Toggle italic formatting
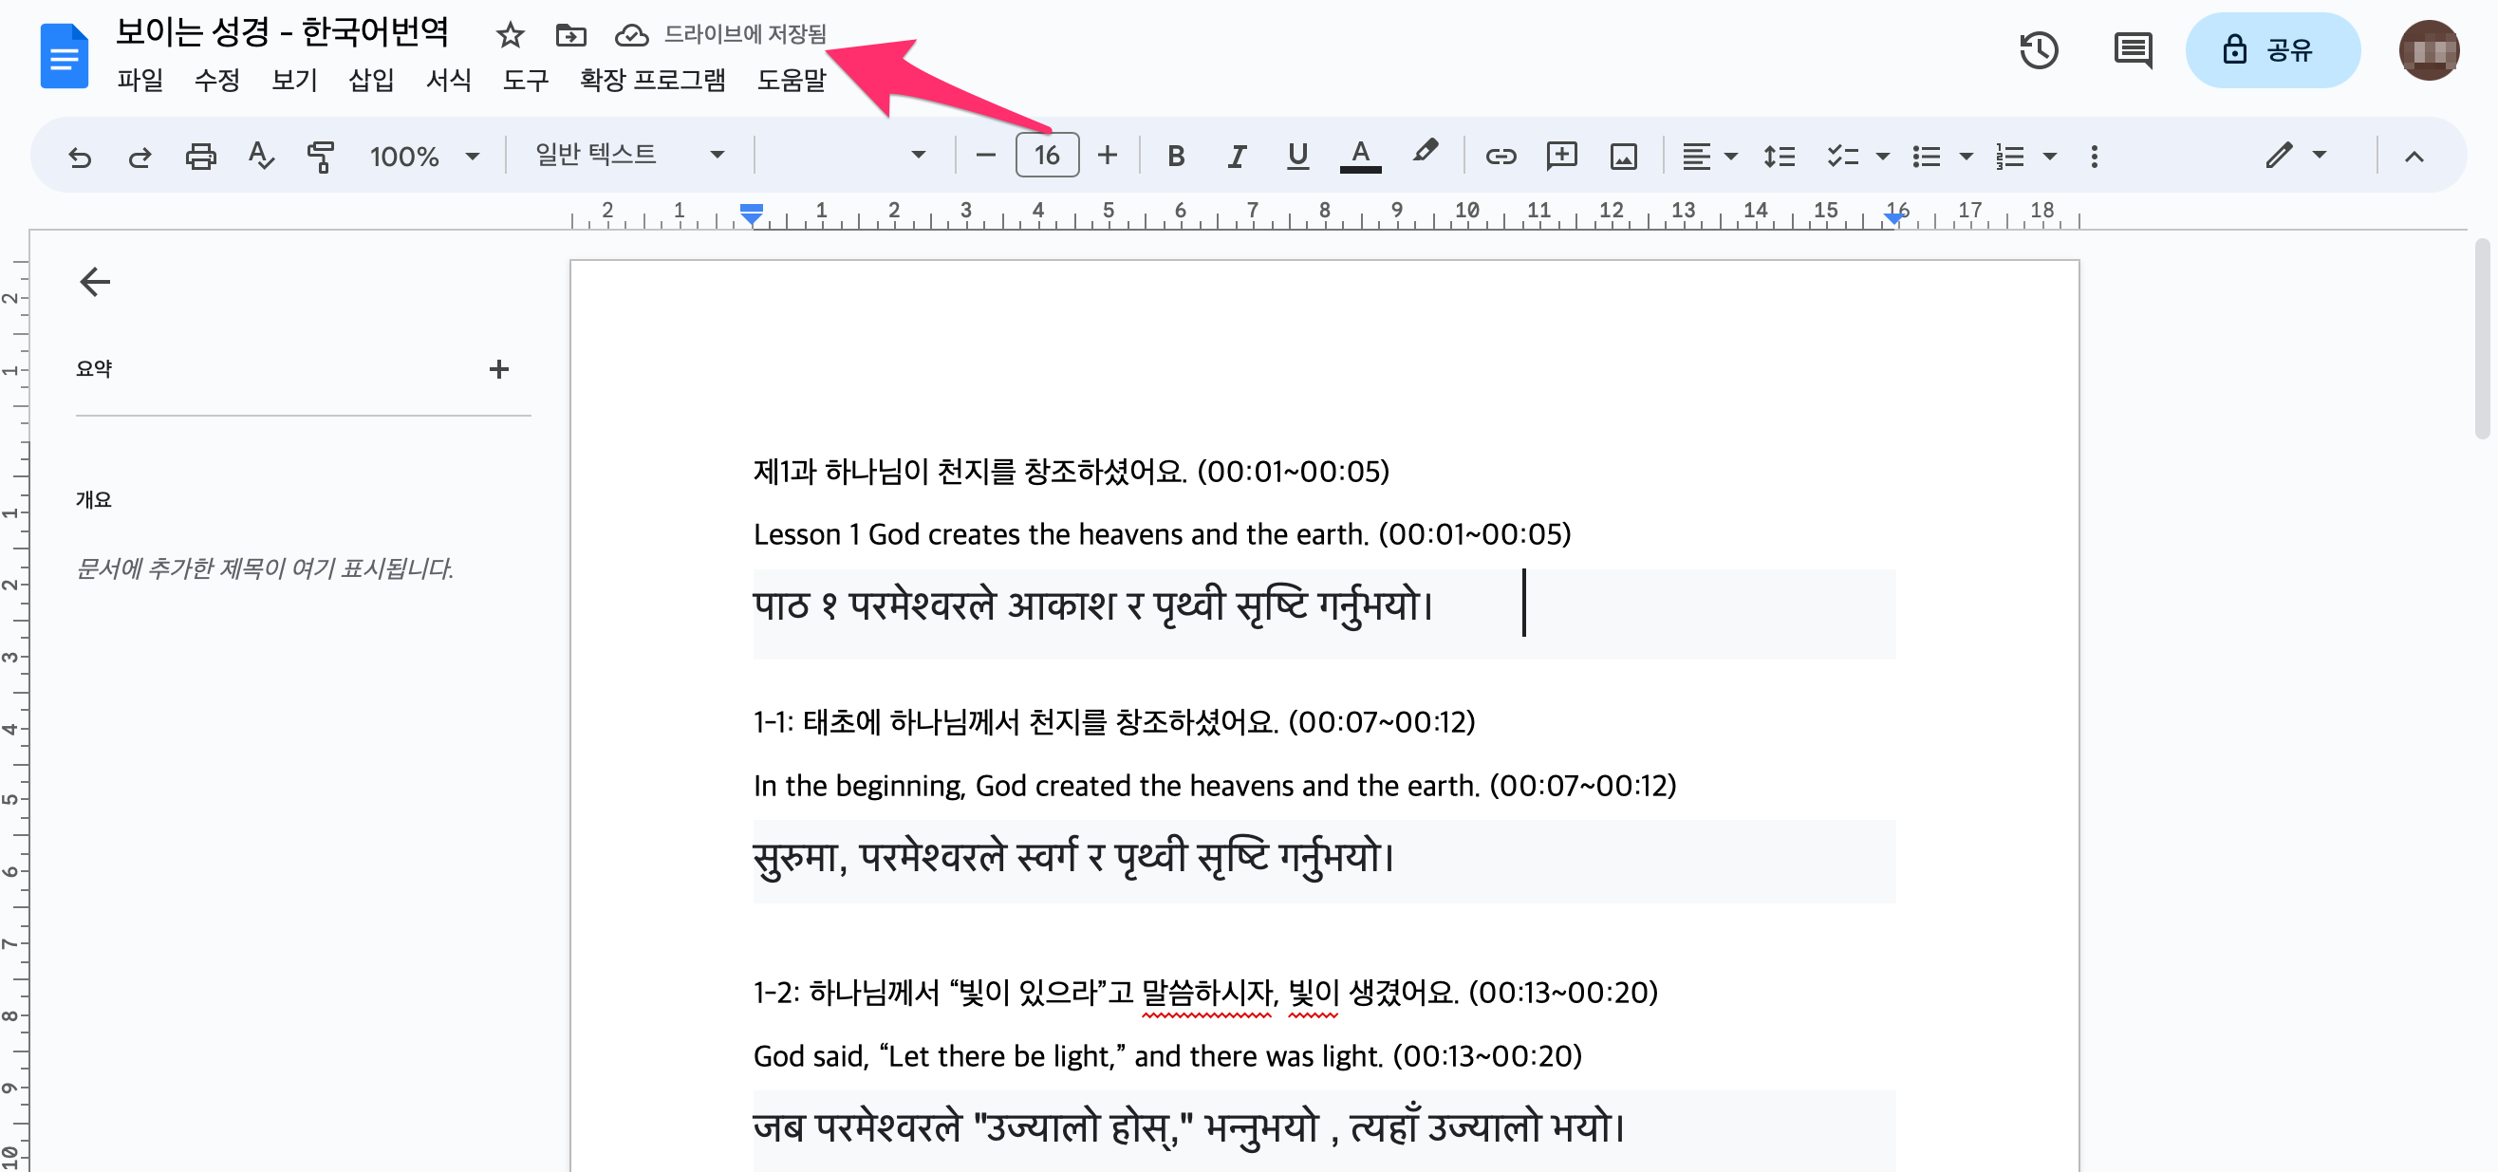 coord(1237,156)
